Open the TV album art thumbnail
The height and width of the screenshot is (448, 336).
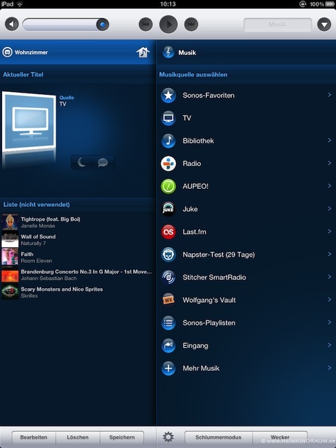[x=29, y=122]
